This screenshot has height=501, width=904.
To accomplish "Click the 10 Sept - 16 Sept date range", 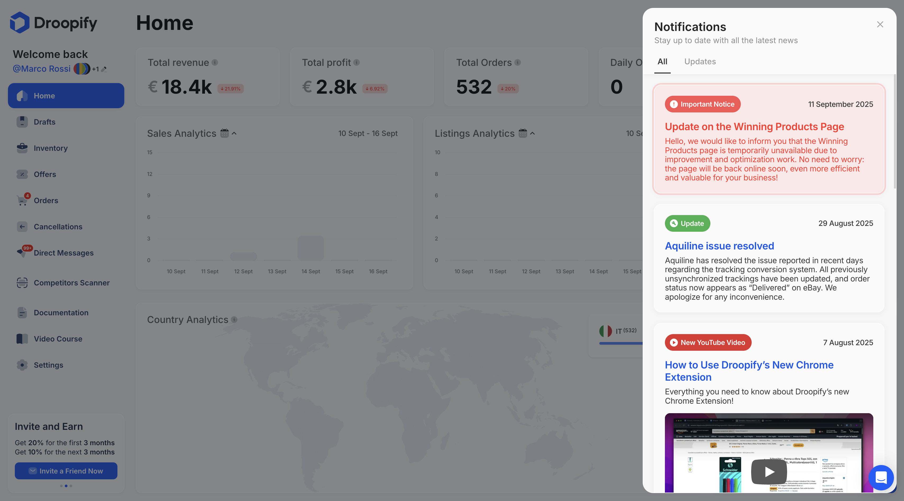I will click(x=368, y=133).
